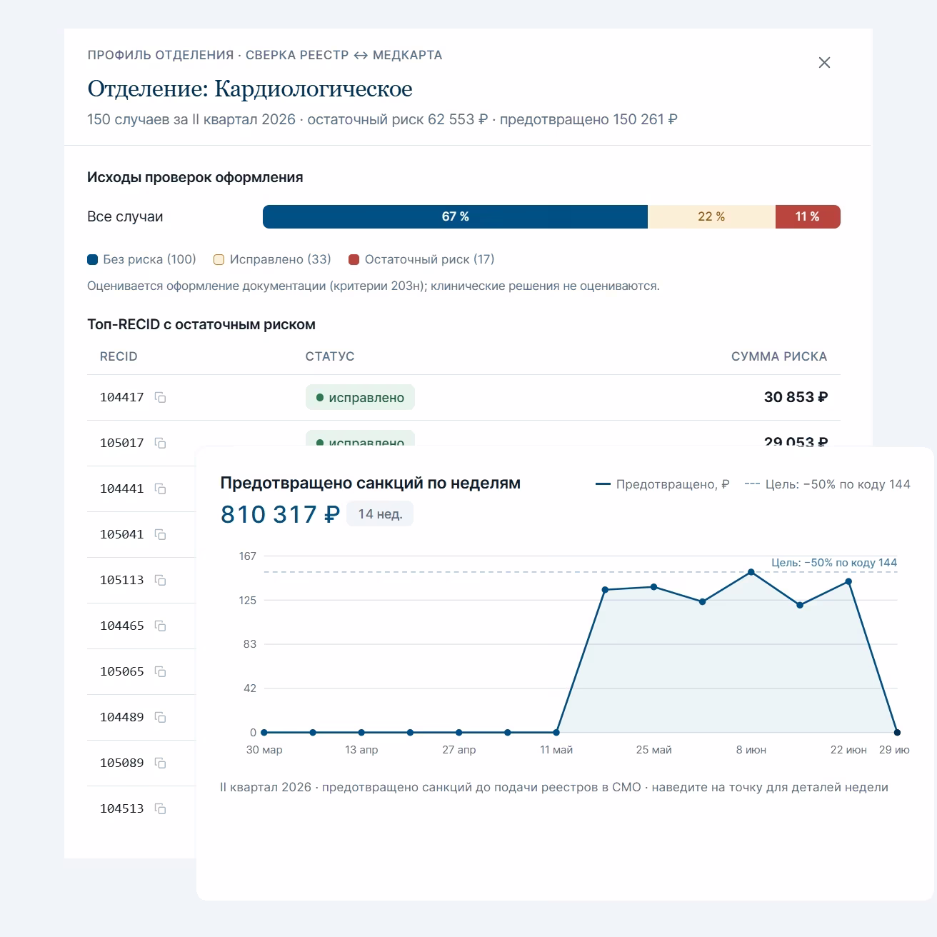937x937 pixels.
Task: Copy RECID 105017 to clipboard
Action: 161,444
